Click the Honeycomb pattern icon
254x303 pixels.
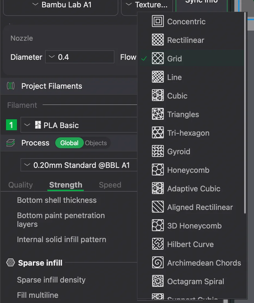click(x=158, y=170)
